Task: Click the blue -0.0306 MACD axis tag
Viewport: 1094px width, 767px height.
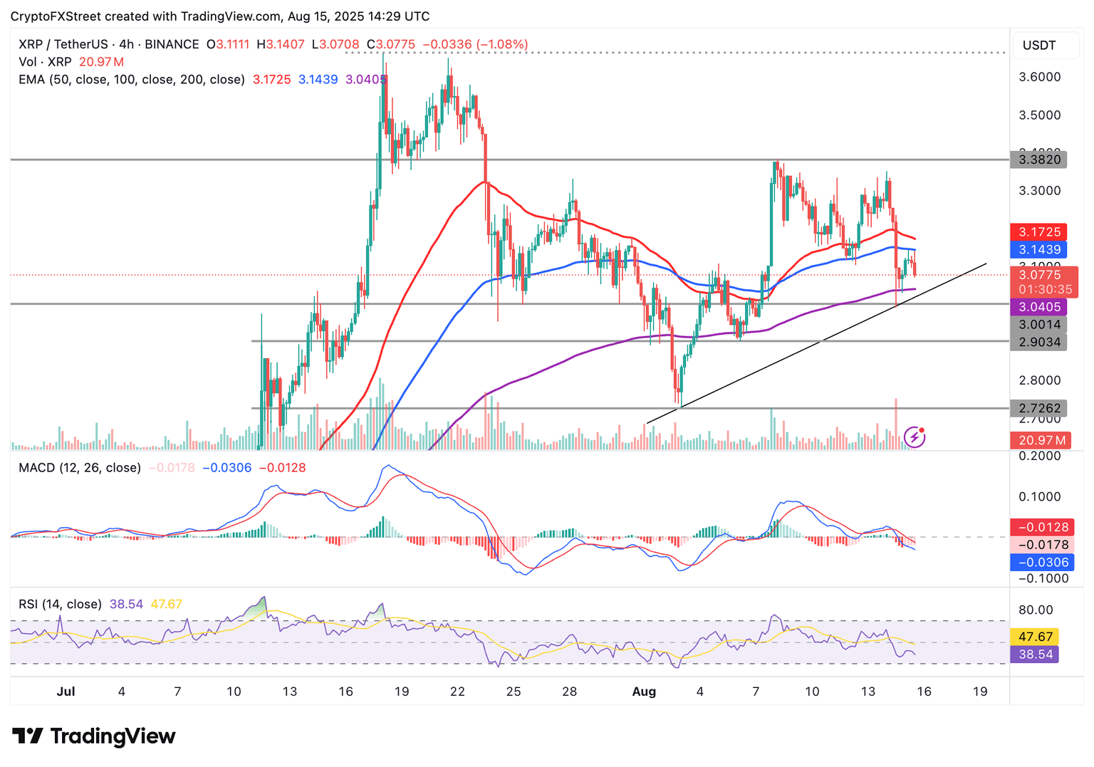Action: (1042, 563)
